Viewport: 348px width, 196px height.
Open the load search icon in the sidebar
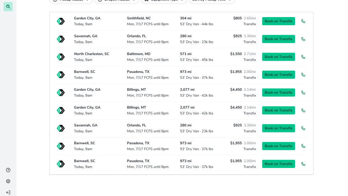click(8, 6)
